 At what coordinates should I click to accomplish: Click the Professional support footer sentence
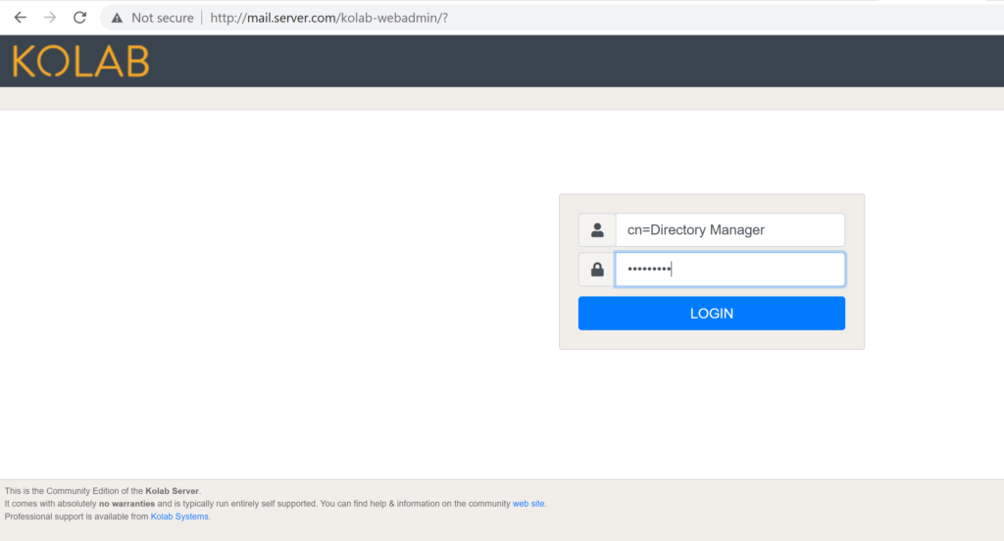point(107,516)
